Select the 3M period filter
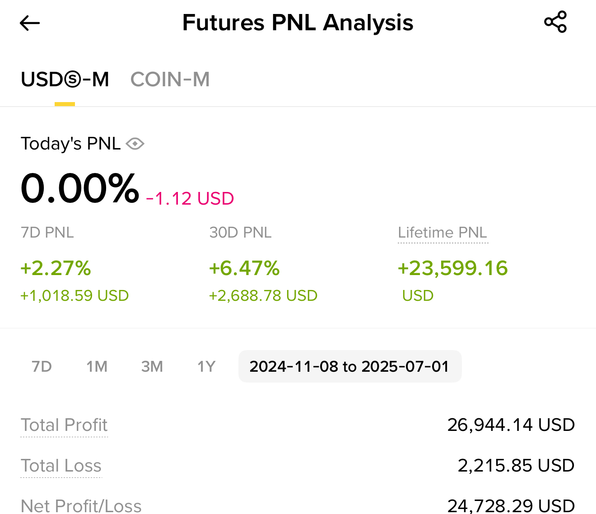 pyautogui.click(x=152, y=366)
